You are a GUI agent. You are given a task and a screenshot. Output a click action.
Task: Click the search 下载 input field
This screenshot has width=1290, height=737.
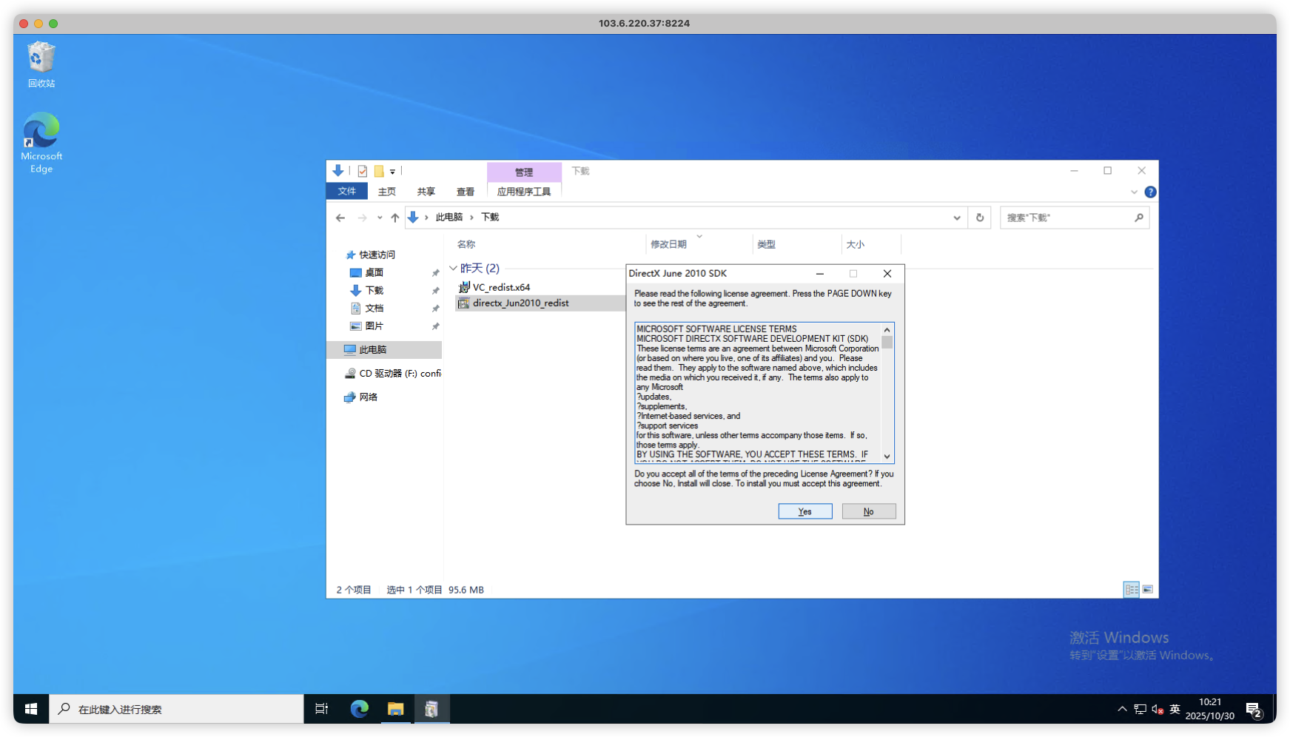tap(1067, 218)
